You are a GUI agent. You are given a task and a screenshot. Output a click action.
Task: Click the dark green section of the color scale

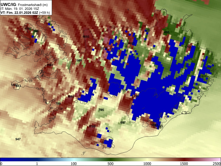[x=110, y=159]
